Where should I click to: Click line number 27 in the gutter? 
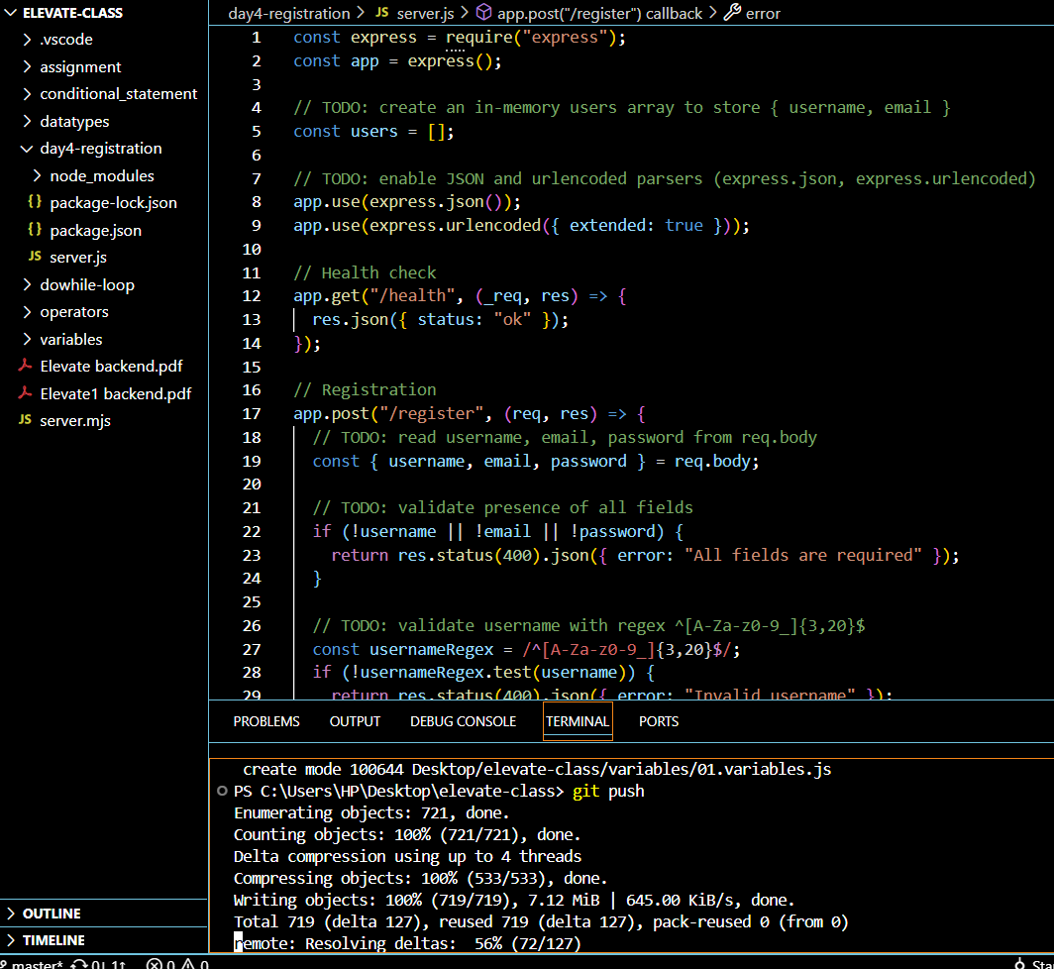click(252, 650)
